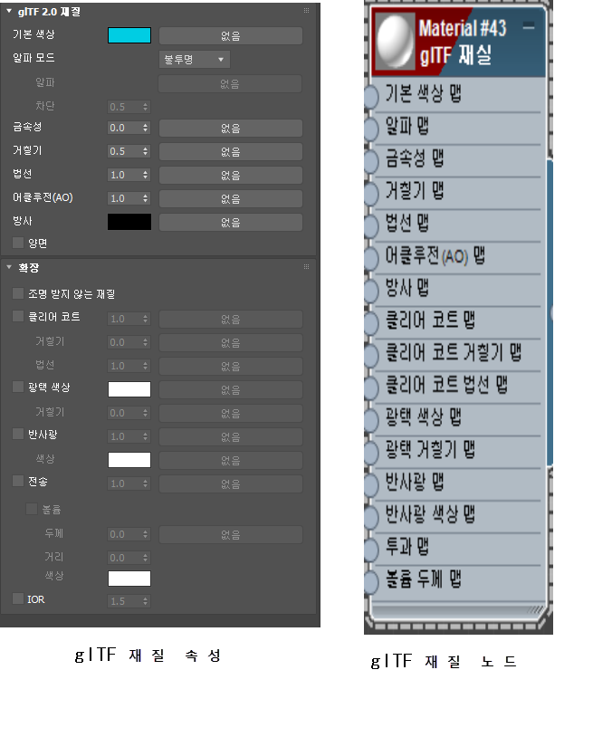This screenshot has height=756, width=593.
Task: Click the 알파 없음 map button
Action: (231, 84)
